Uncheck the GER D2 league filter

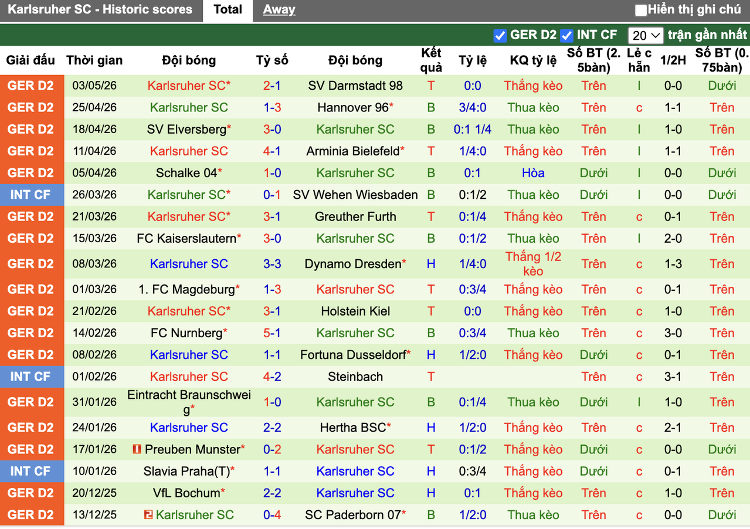(500, 35)
